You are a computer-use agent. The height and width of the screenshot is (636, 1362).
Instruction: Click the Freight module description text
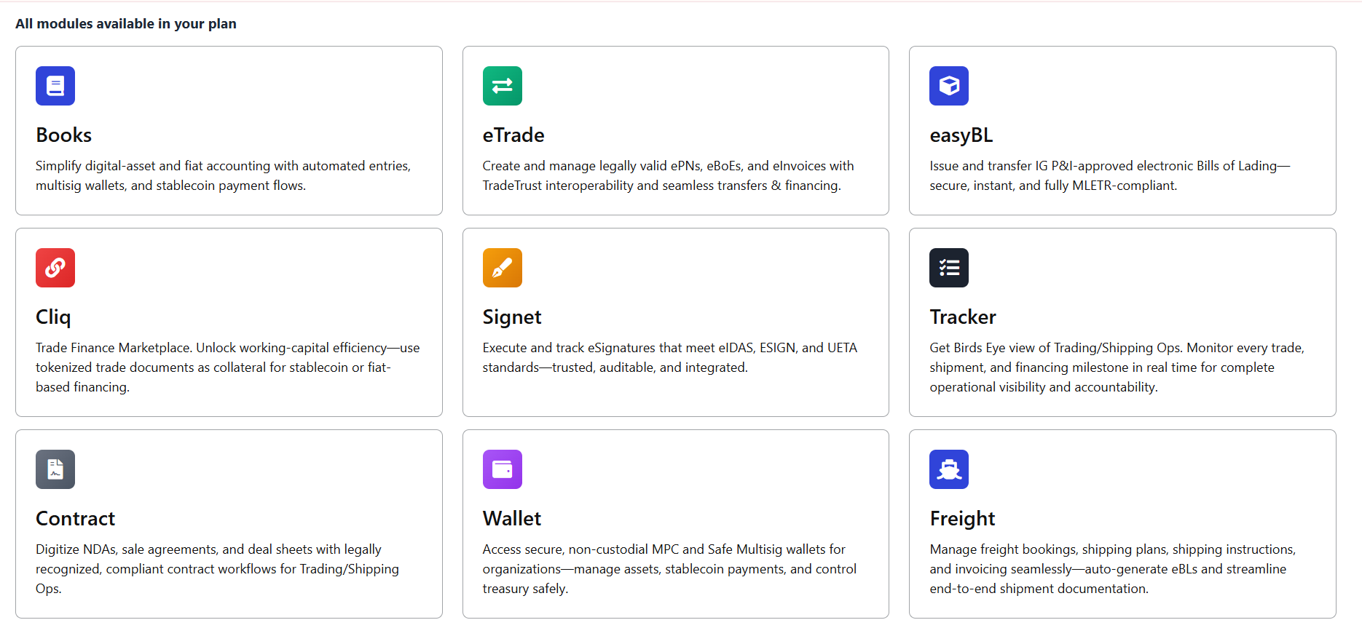tap(1112, 569)
